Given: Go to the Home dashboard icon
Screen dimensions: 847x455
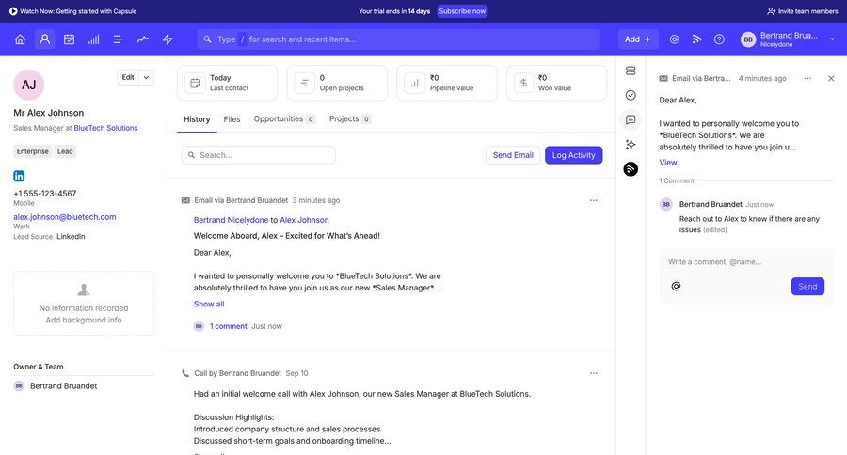Looking at the screenshot, I should click(20, 39).
